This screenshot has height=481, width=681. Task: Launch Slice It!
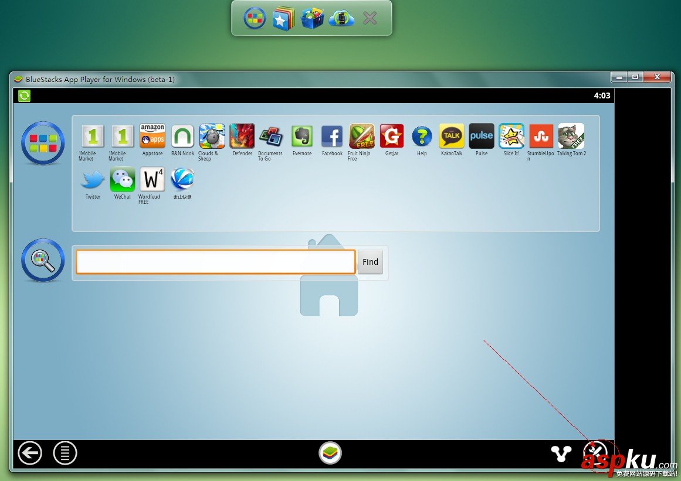[x=511, y=136]
